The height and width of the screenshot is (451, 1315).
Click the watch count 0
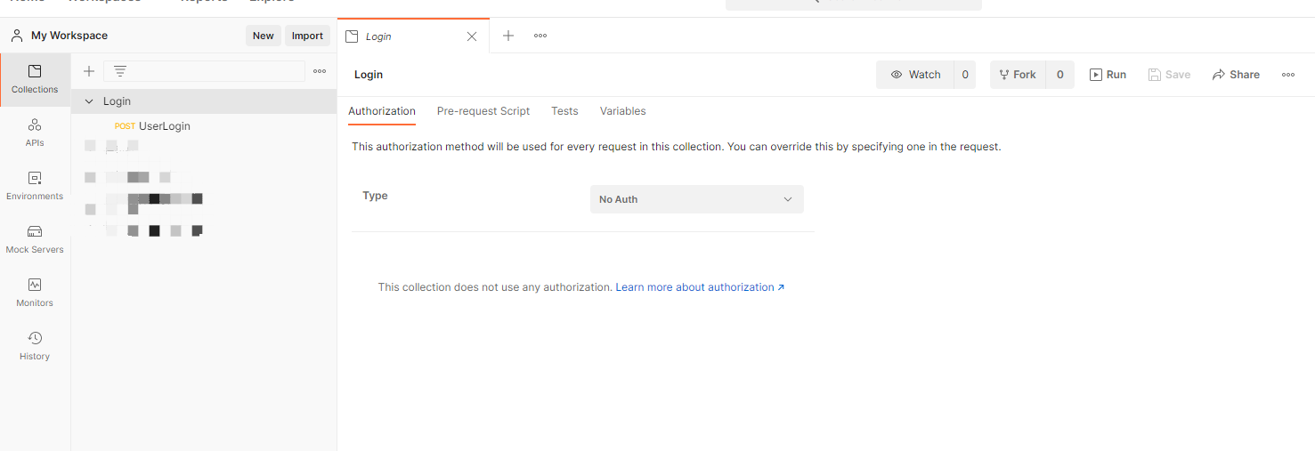pos(965,75)
